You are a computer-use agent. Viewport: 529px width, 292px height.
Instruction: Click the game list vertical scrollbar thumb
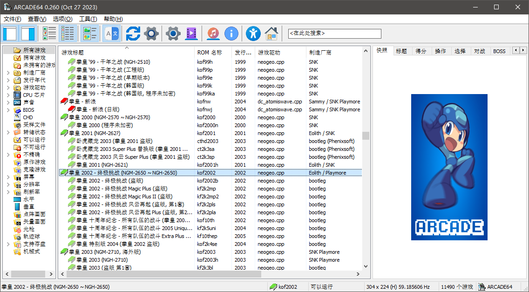pyautogui.click(x=366, y=136)
